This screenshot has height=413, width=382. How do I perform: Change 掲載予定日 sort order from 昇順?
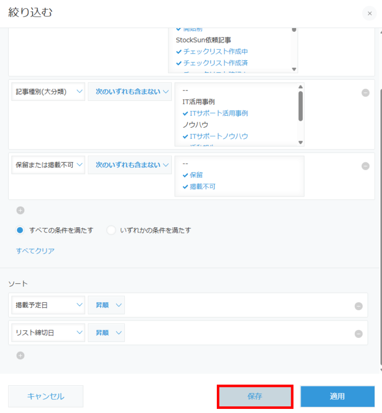click(x=106, y=305)
